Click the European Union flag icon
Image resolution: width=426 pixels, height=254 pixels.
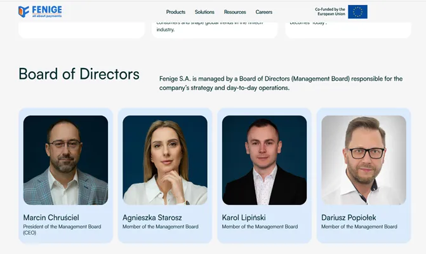pyautogui.click(x=357, y=11)
